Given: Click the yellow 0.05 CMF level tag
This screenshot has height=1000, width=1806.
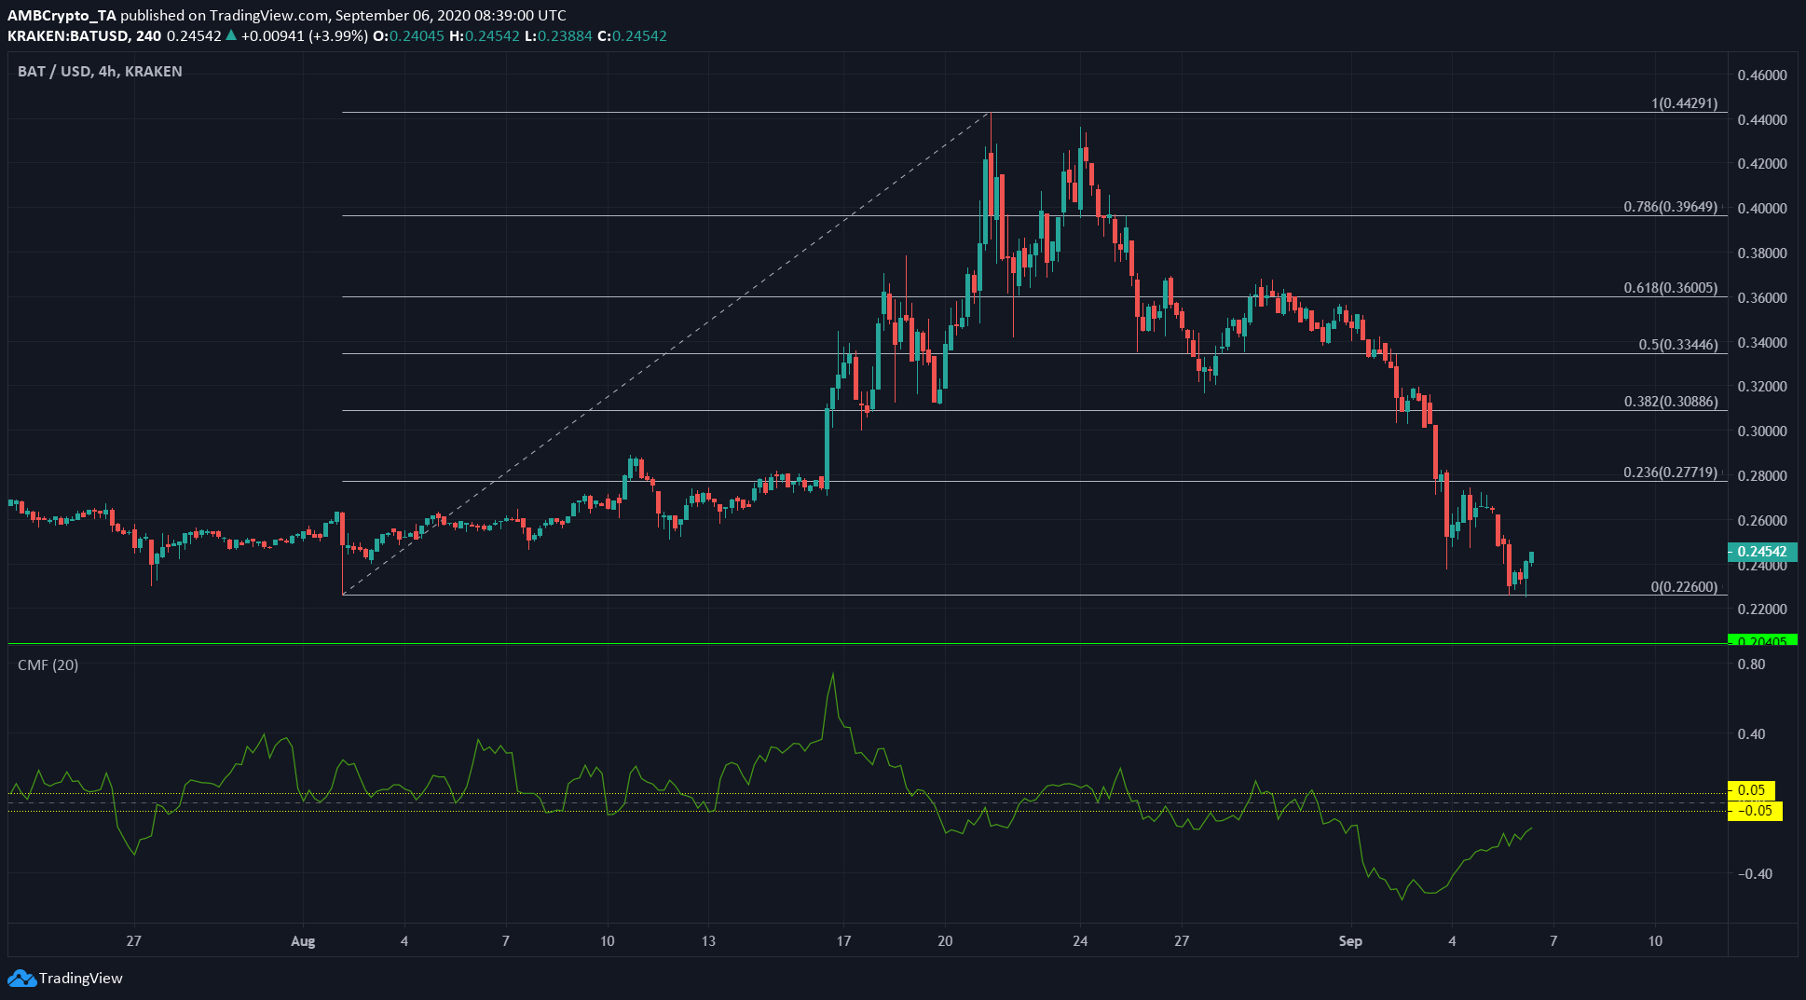Looking at the screenshot, I should click(1751, 790).
